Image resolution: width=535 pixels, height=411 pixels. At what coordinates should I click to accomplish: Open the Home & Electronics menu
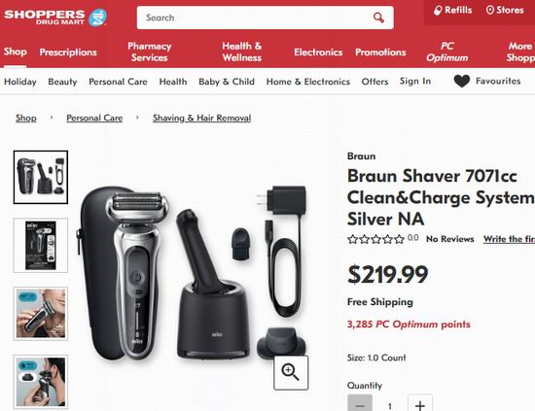(x=308, y=82)
